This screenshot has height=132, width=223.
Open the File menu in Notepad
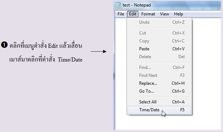[x=121, y=14]
